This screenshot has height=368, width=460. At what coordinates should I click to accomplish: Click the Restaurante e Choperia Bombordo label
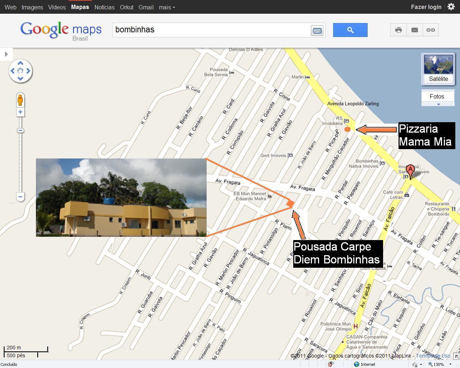point(437,209)
